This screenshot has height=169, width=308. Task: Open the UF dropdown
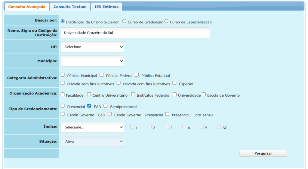pos(92,47)
